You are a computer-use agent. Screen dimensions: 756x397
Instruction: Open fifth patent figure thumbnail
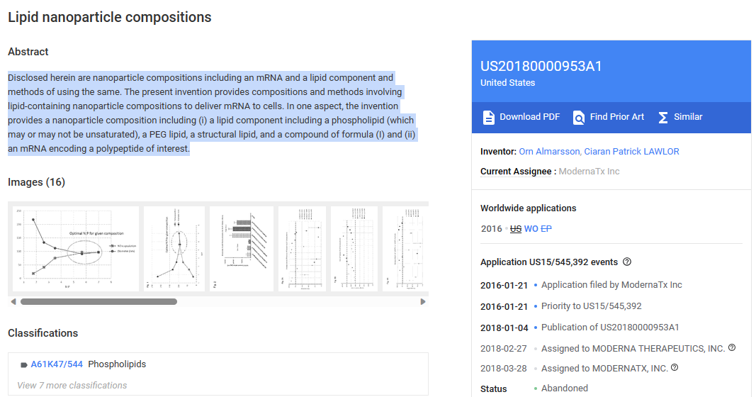point(354,249)
